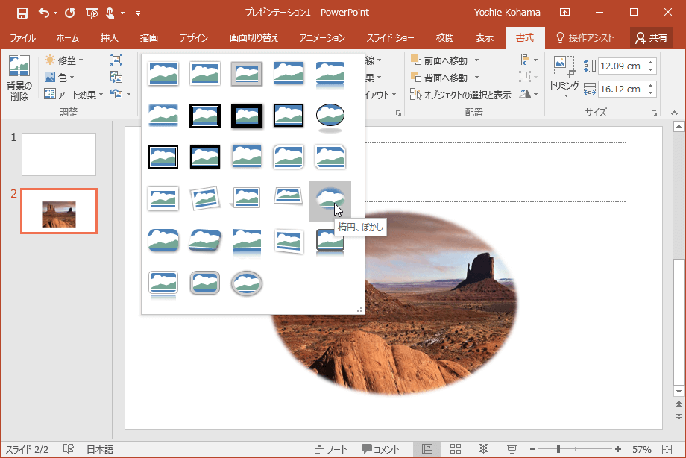Click zoom in plus button
Viewport: 686px width, 458px height.
(617, 449)
